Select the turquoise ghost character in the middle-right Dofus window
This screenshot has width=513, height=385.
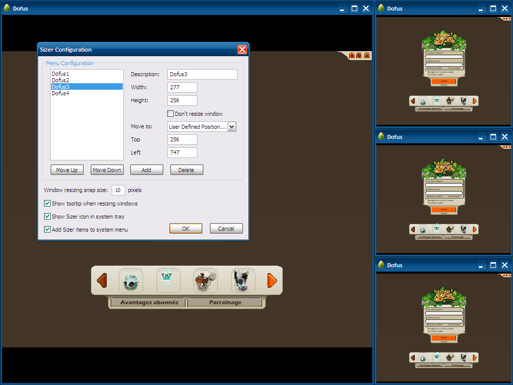[436, 229]
